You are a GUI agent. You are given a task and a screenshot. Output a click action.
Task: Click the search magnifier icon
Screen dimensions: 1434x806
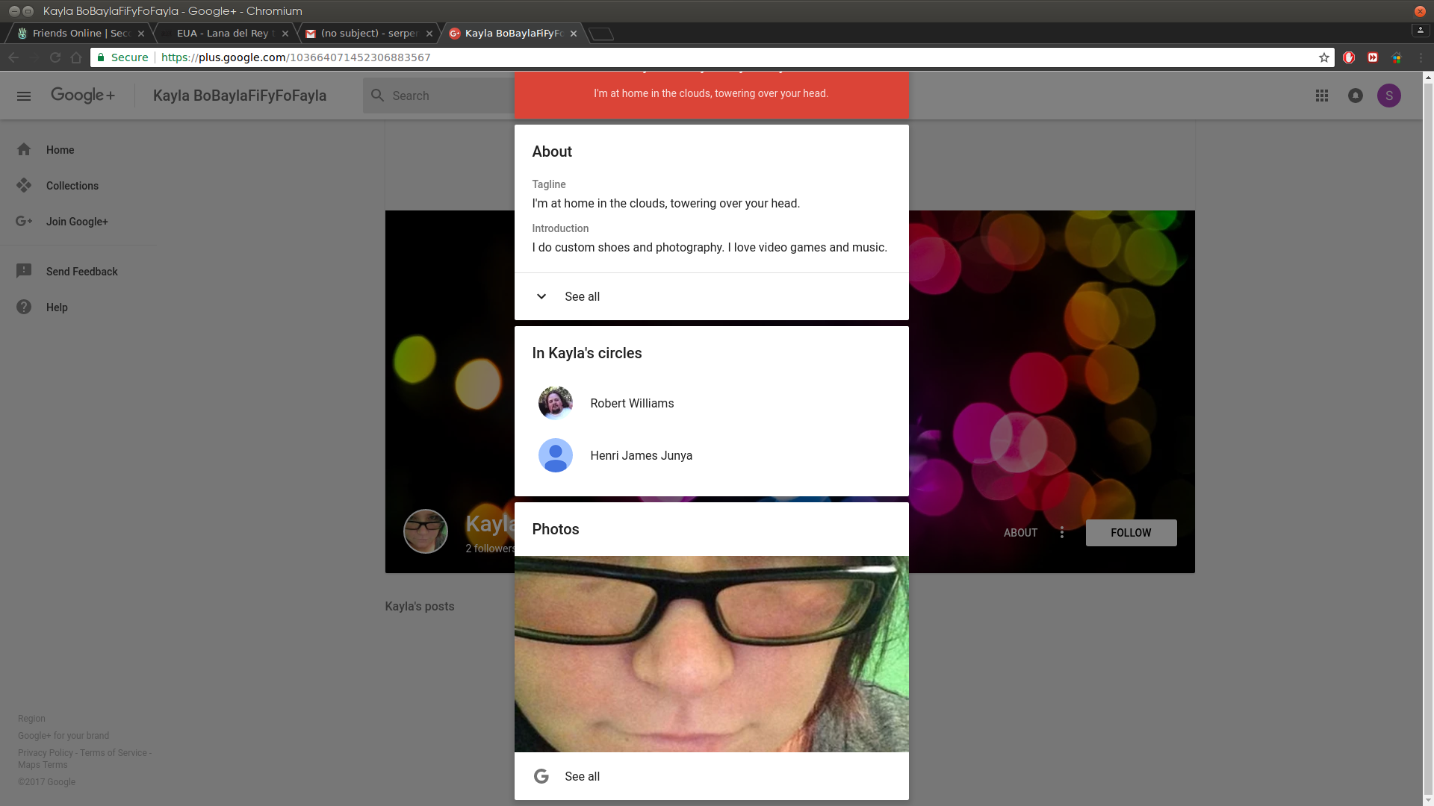click(x=378, y=96)
